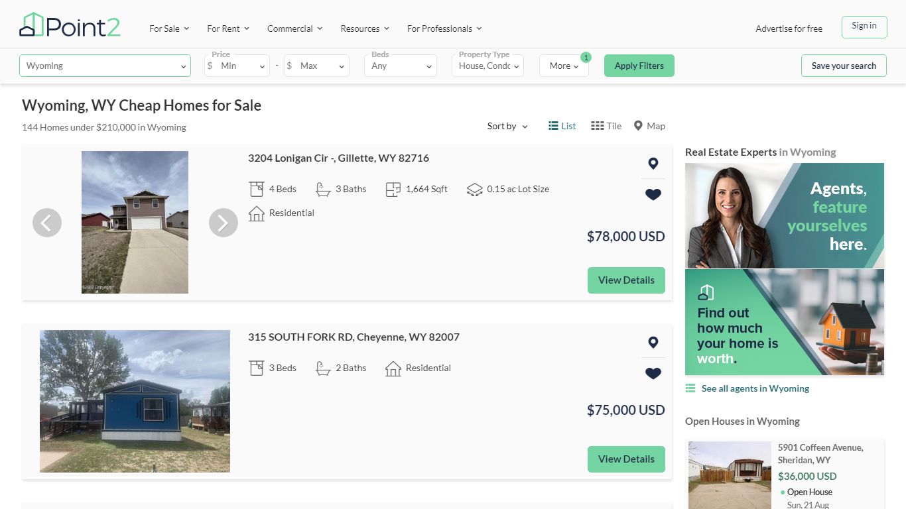The height and width of the screenshot is (509, 906).
Task: Click the lot size icon beside 0.15 ac
Action: pos(474,190)
